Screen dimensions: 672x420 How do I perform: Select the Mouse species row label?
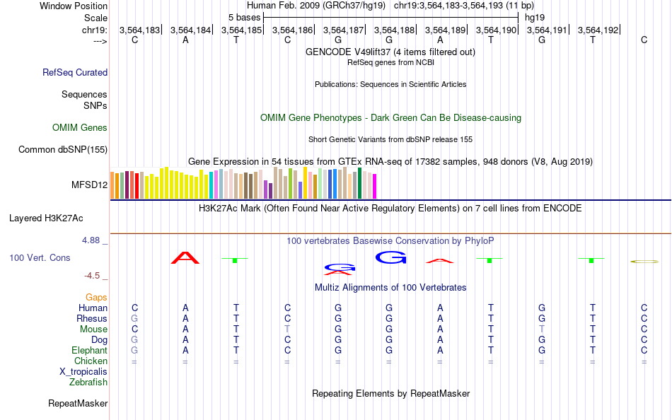pyautogui.click(x=94, y=329)
